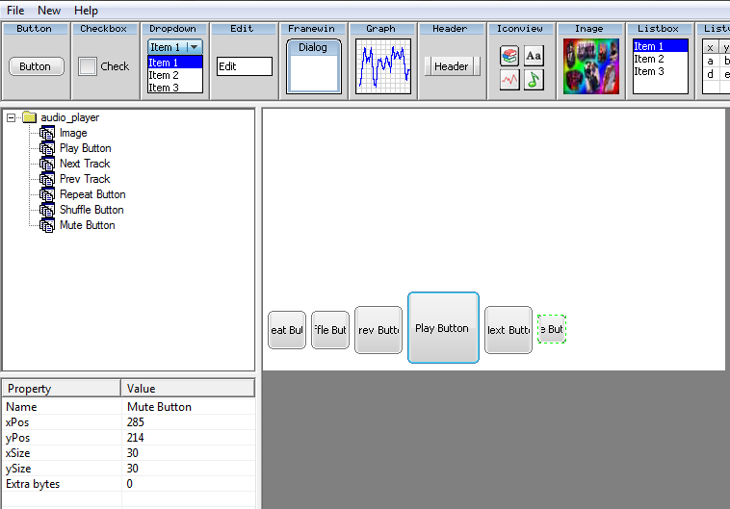Click the Edit text field widget in palette
Screen dimensions: 730x509
[244, 66]
